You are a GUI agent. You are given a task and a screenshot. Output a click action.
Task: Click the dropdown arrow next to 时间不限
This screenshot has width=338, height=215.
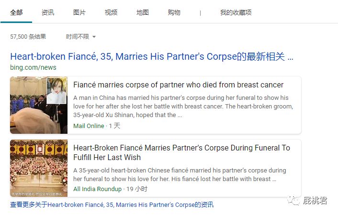(x=94, y=37)
